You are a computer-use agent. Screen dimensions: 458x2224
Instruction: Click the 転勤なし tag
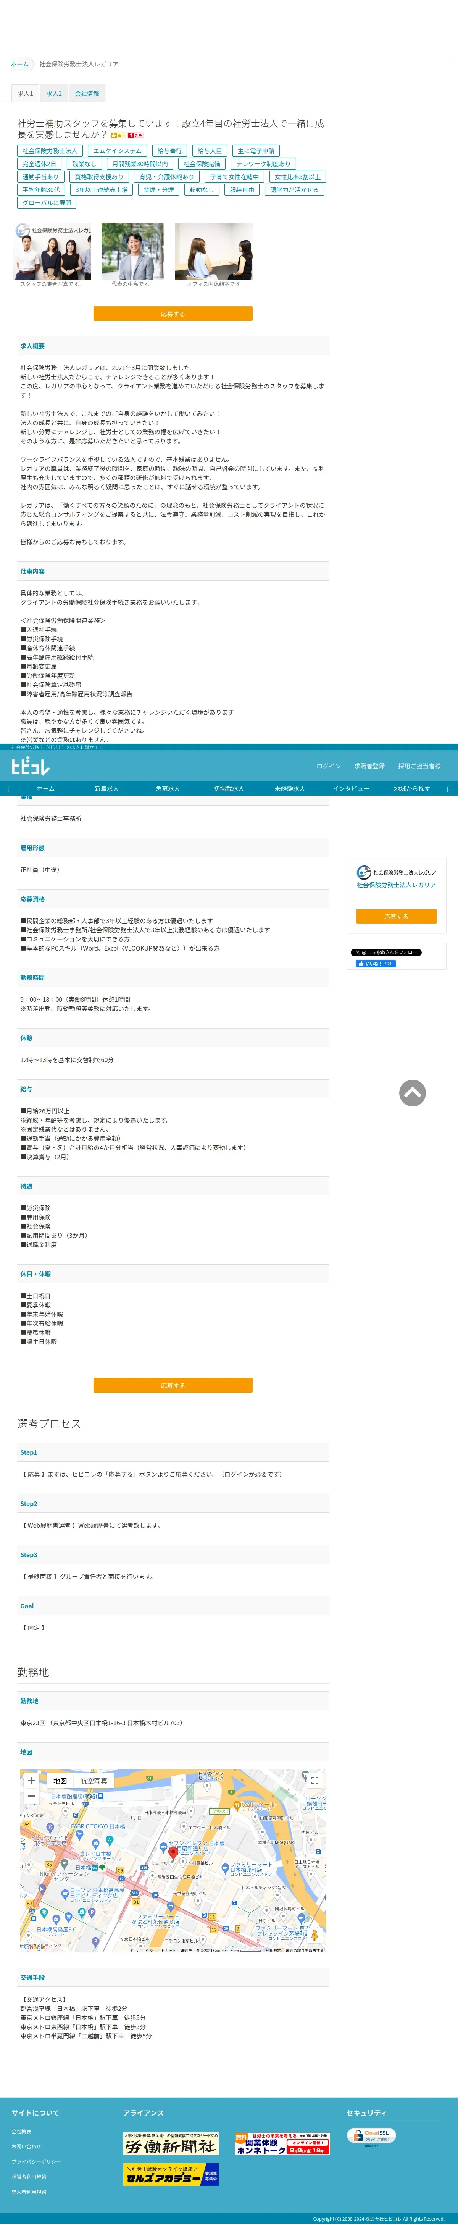coord(201,189)
